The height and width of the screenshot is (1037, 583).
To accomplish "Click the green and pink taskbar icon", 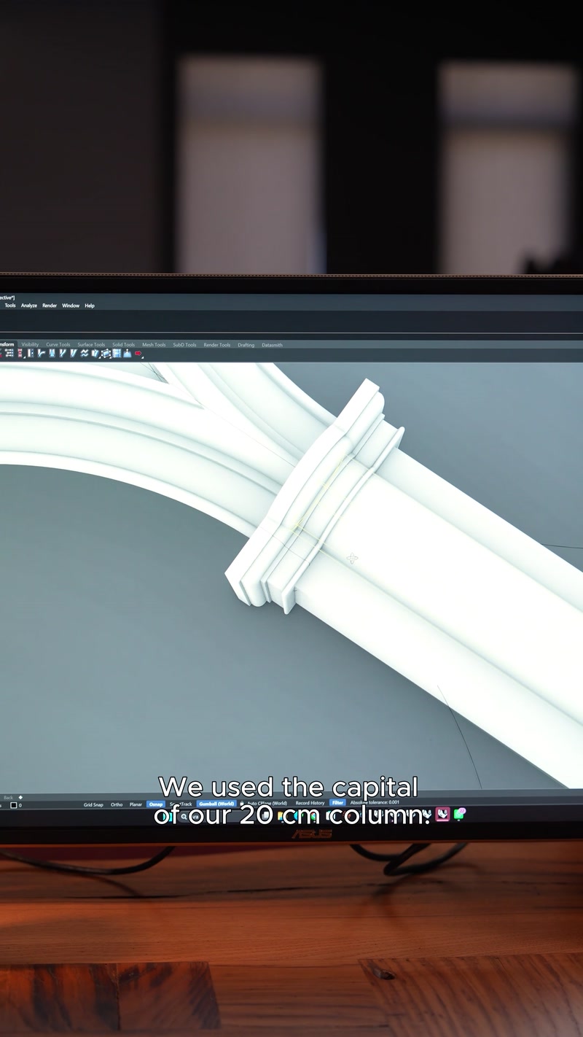I will [459, 814].
